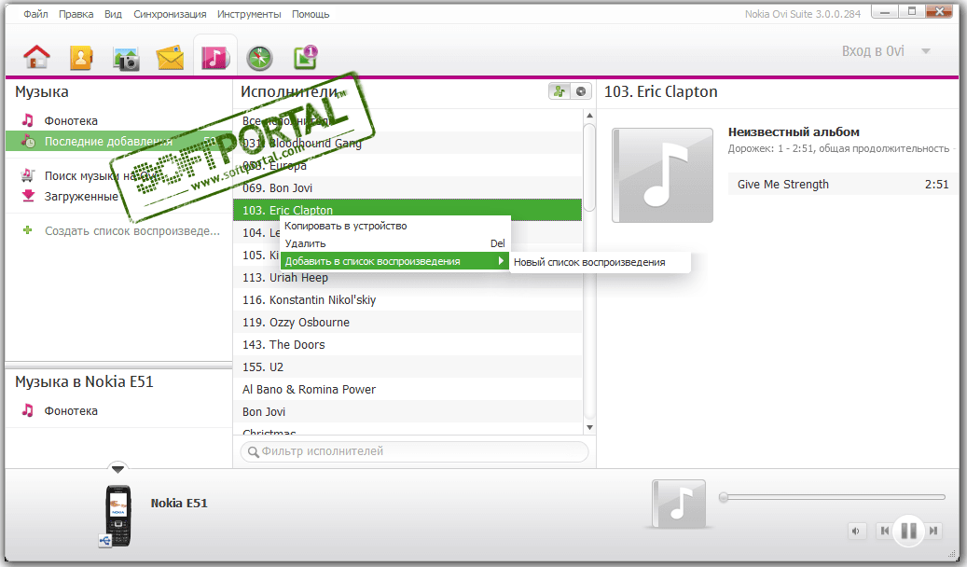Select Последние добавления in sidebar
Viewport: 967px width, 567px height.
tap(118, 142)
